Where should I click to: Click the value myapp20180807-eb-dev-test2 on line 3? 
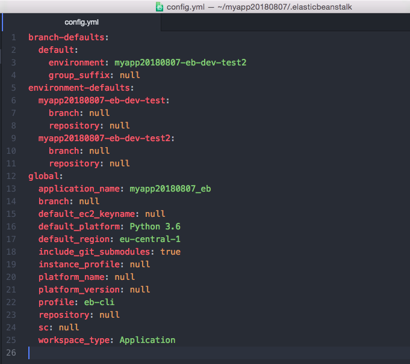tap(181, 62)
